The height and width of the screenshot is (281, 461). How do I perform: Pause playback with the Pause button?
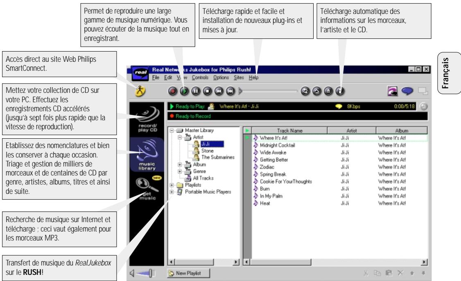coord(196,91)
